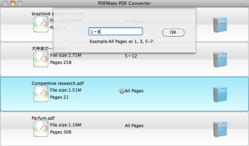
Task: Select the EPub book icon for Parfum.pdf
Action: point(220,129)
